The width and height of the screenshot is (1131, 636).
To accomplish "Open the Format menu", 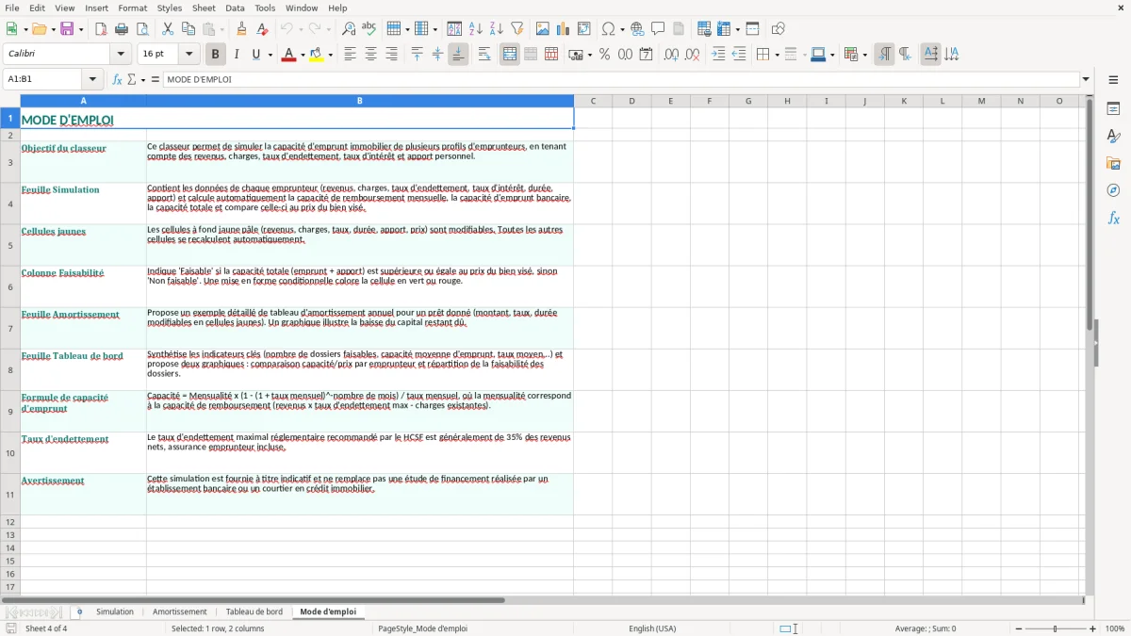I will point(133,8).
